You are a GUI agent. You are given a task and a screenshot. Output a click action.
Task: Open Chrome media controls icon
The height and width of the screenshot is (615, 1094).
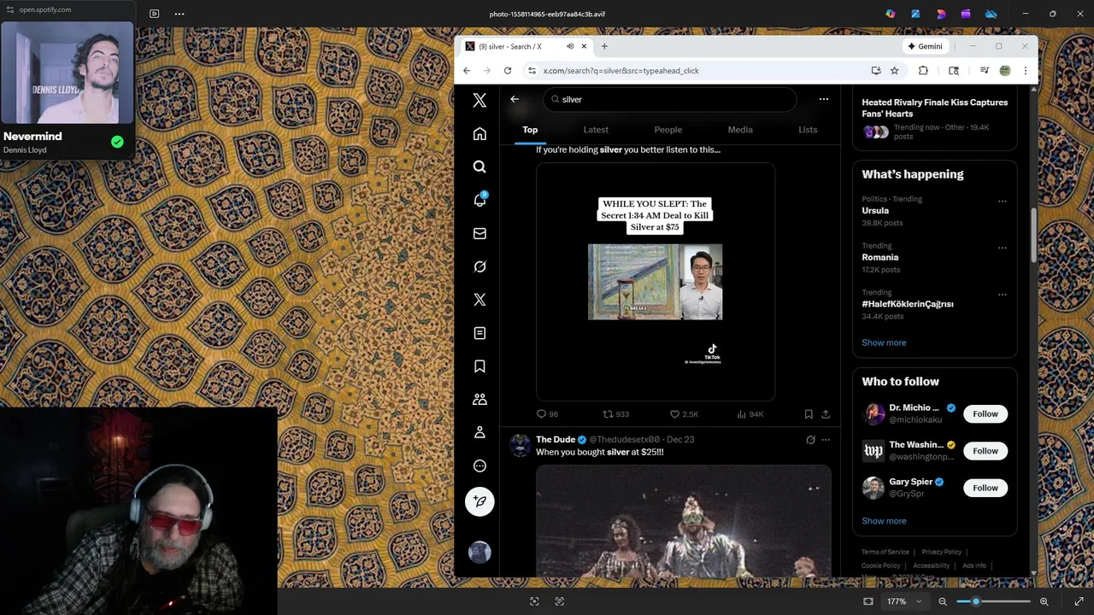click(x=985, y=71)
